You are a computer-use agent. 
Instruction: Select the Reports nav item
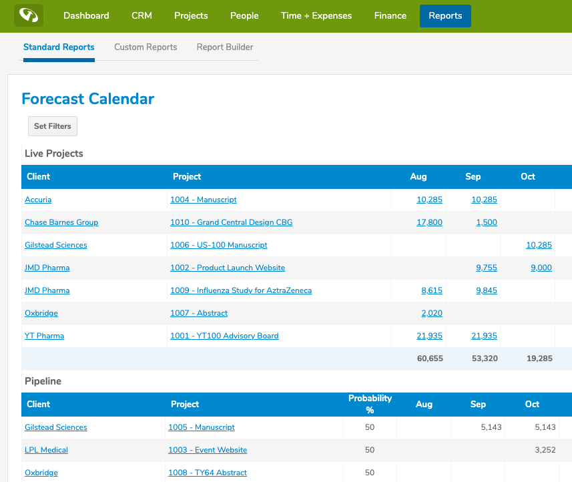click(445, 15)
